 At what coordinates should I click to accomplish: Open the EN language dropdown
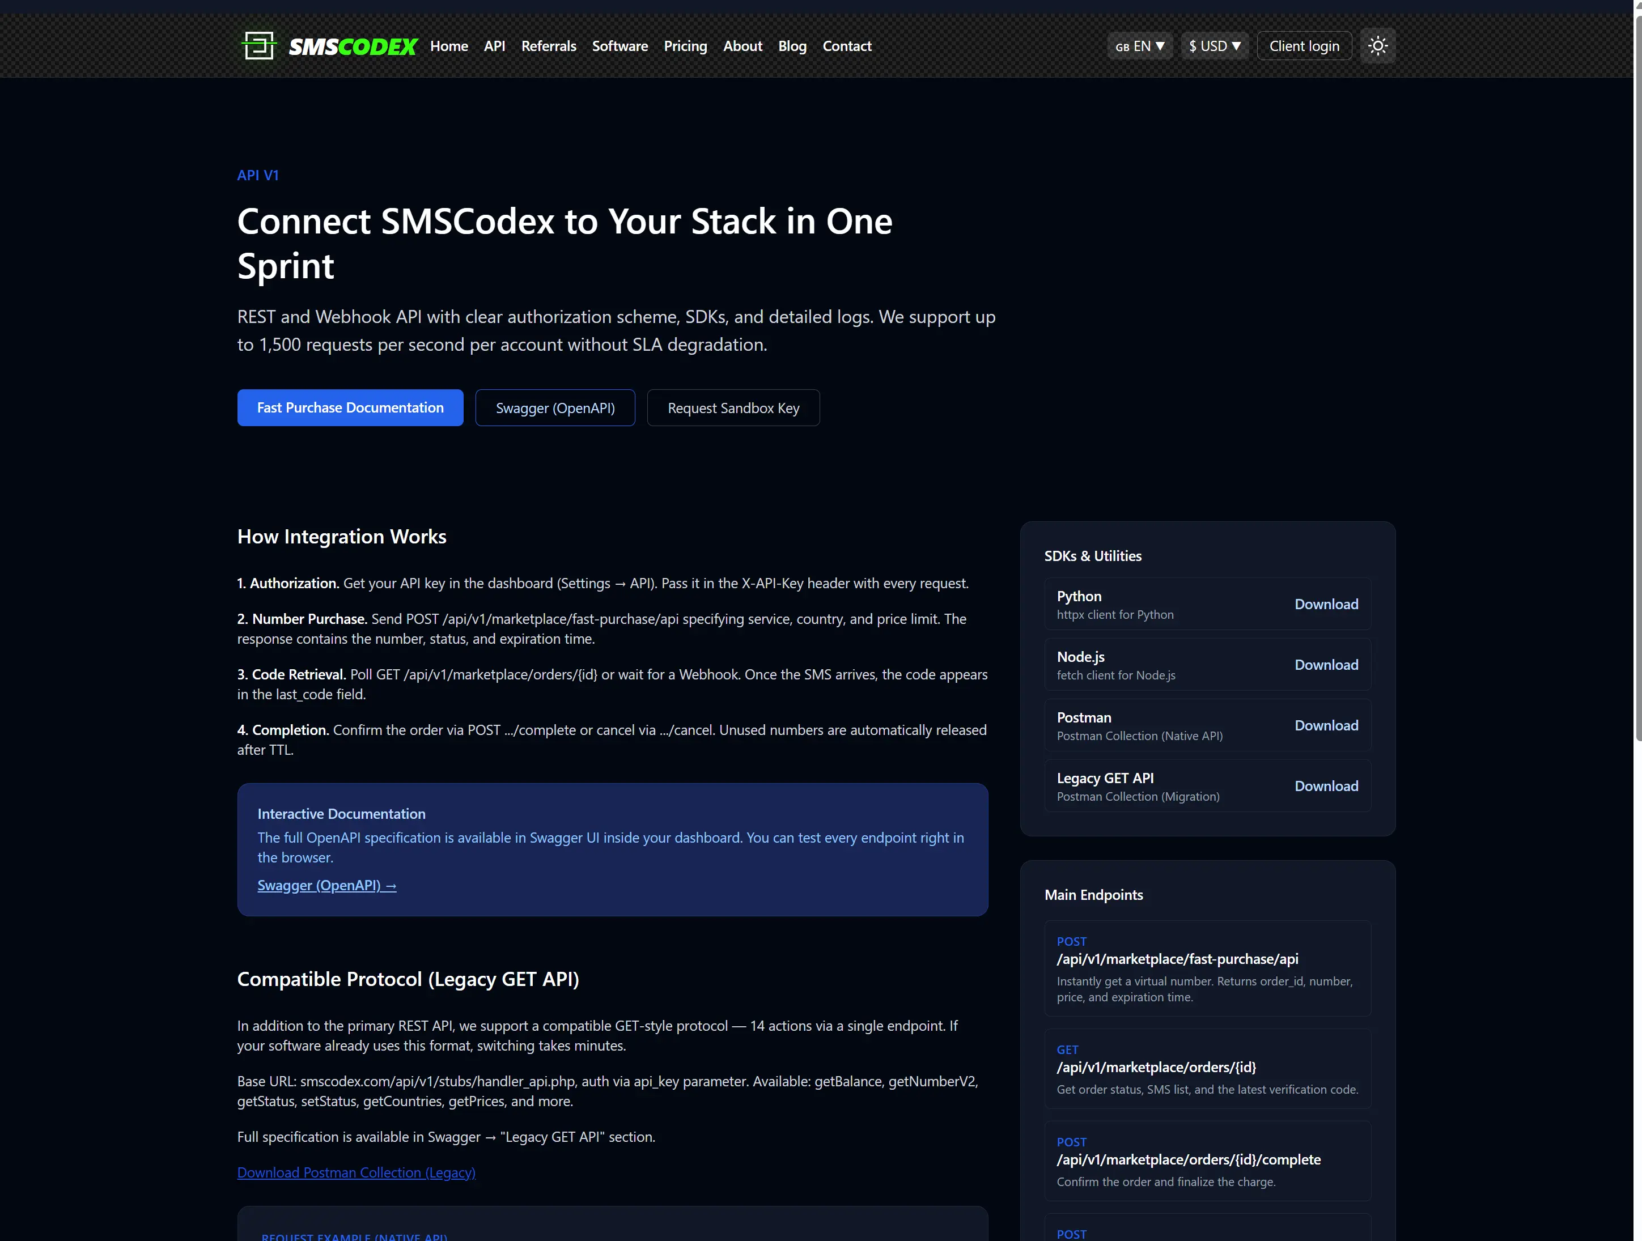click(x=1140, y=46)
